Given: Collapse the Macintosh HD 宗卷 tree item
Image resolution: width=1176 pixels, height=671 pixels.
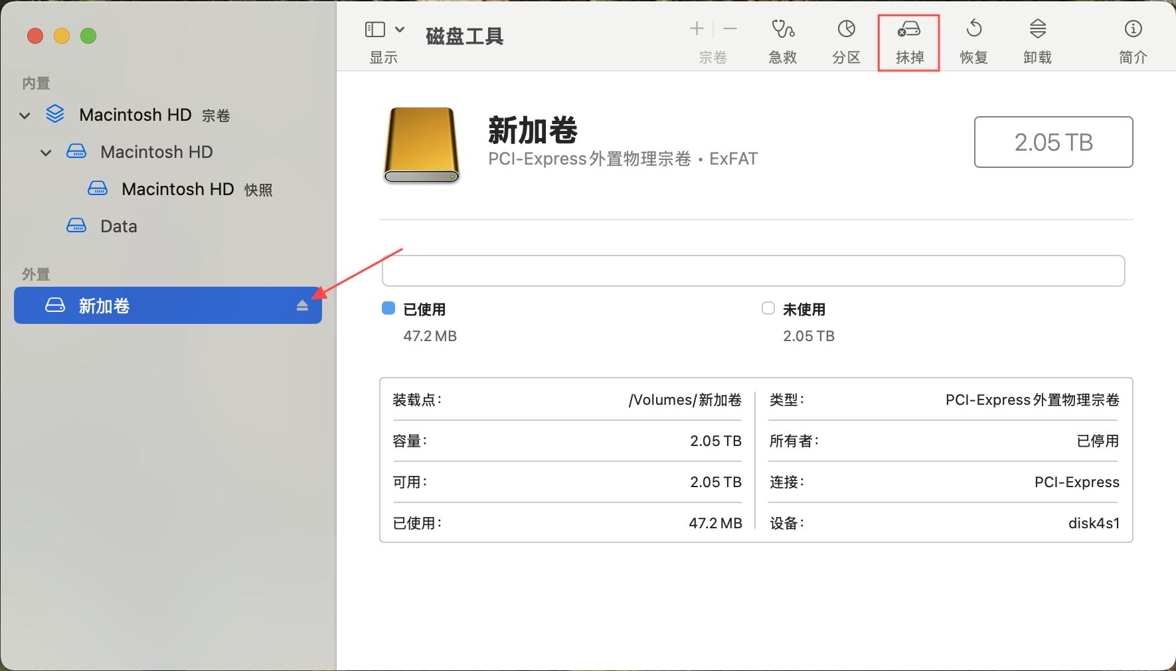Looking at the screenshot, I should tap(25, 115).
